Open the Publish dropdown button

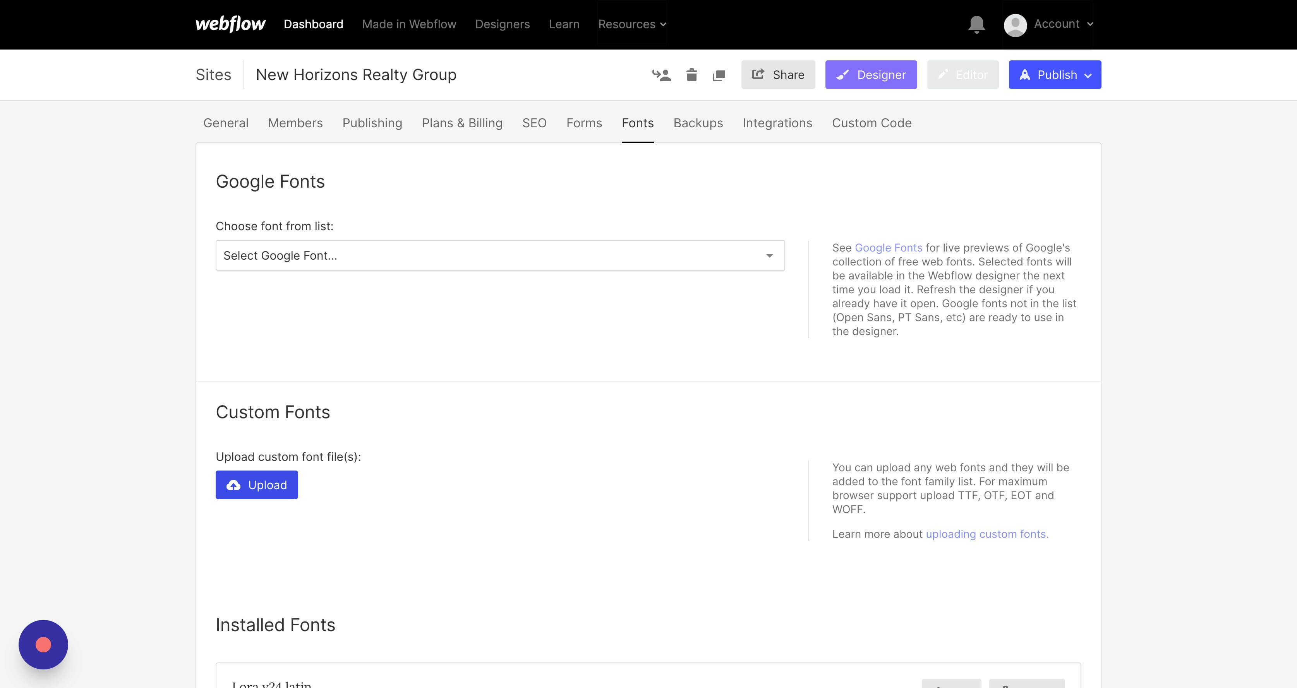(x=1055, y=75)
